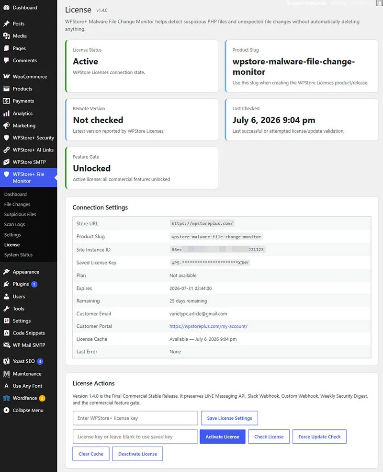Viewport: 383px width, 472px height.
Task: Click the Expires value 2026-07-31 02:44:00
Action: [191, 288]
